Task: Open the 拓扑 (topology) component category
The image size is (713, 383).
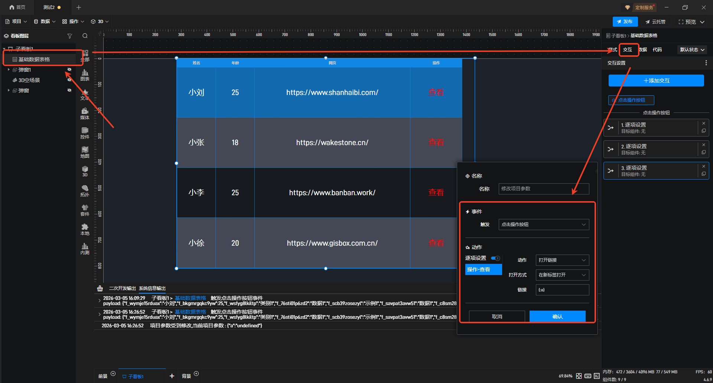Action: (x=85, y=191)
